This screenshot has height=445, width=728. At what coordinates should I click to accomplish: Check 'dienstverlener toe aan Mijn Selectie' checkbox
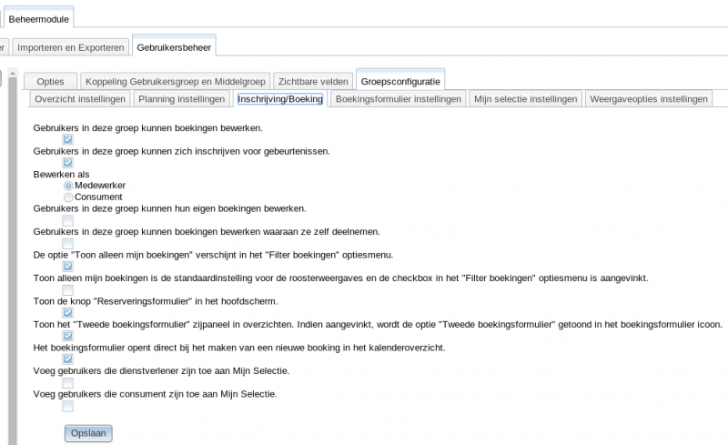[67, 383]
